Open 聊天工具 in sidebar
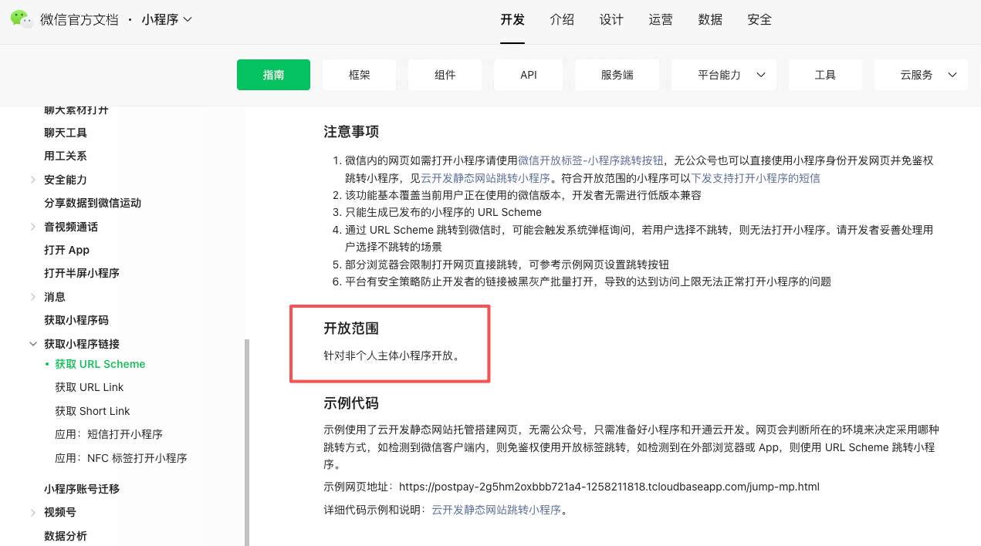This screenshot has height=546, width=981. tap(66, 133)
